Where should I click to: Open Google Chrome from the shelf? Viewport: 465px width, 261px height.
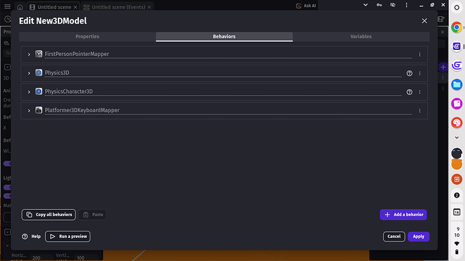[457, 28]
